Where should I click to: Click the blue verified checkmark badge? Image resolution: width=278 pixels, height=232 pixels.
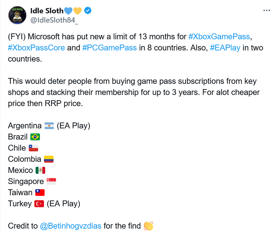(x=88, y=11)
